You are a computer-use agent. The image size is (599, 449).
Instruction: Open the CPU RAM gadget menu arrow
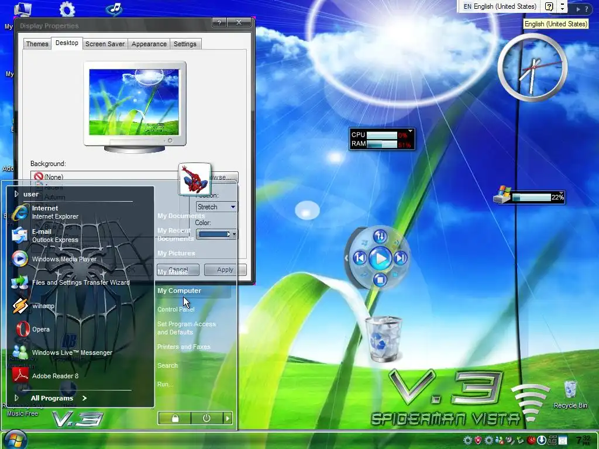(410, 131)
